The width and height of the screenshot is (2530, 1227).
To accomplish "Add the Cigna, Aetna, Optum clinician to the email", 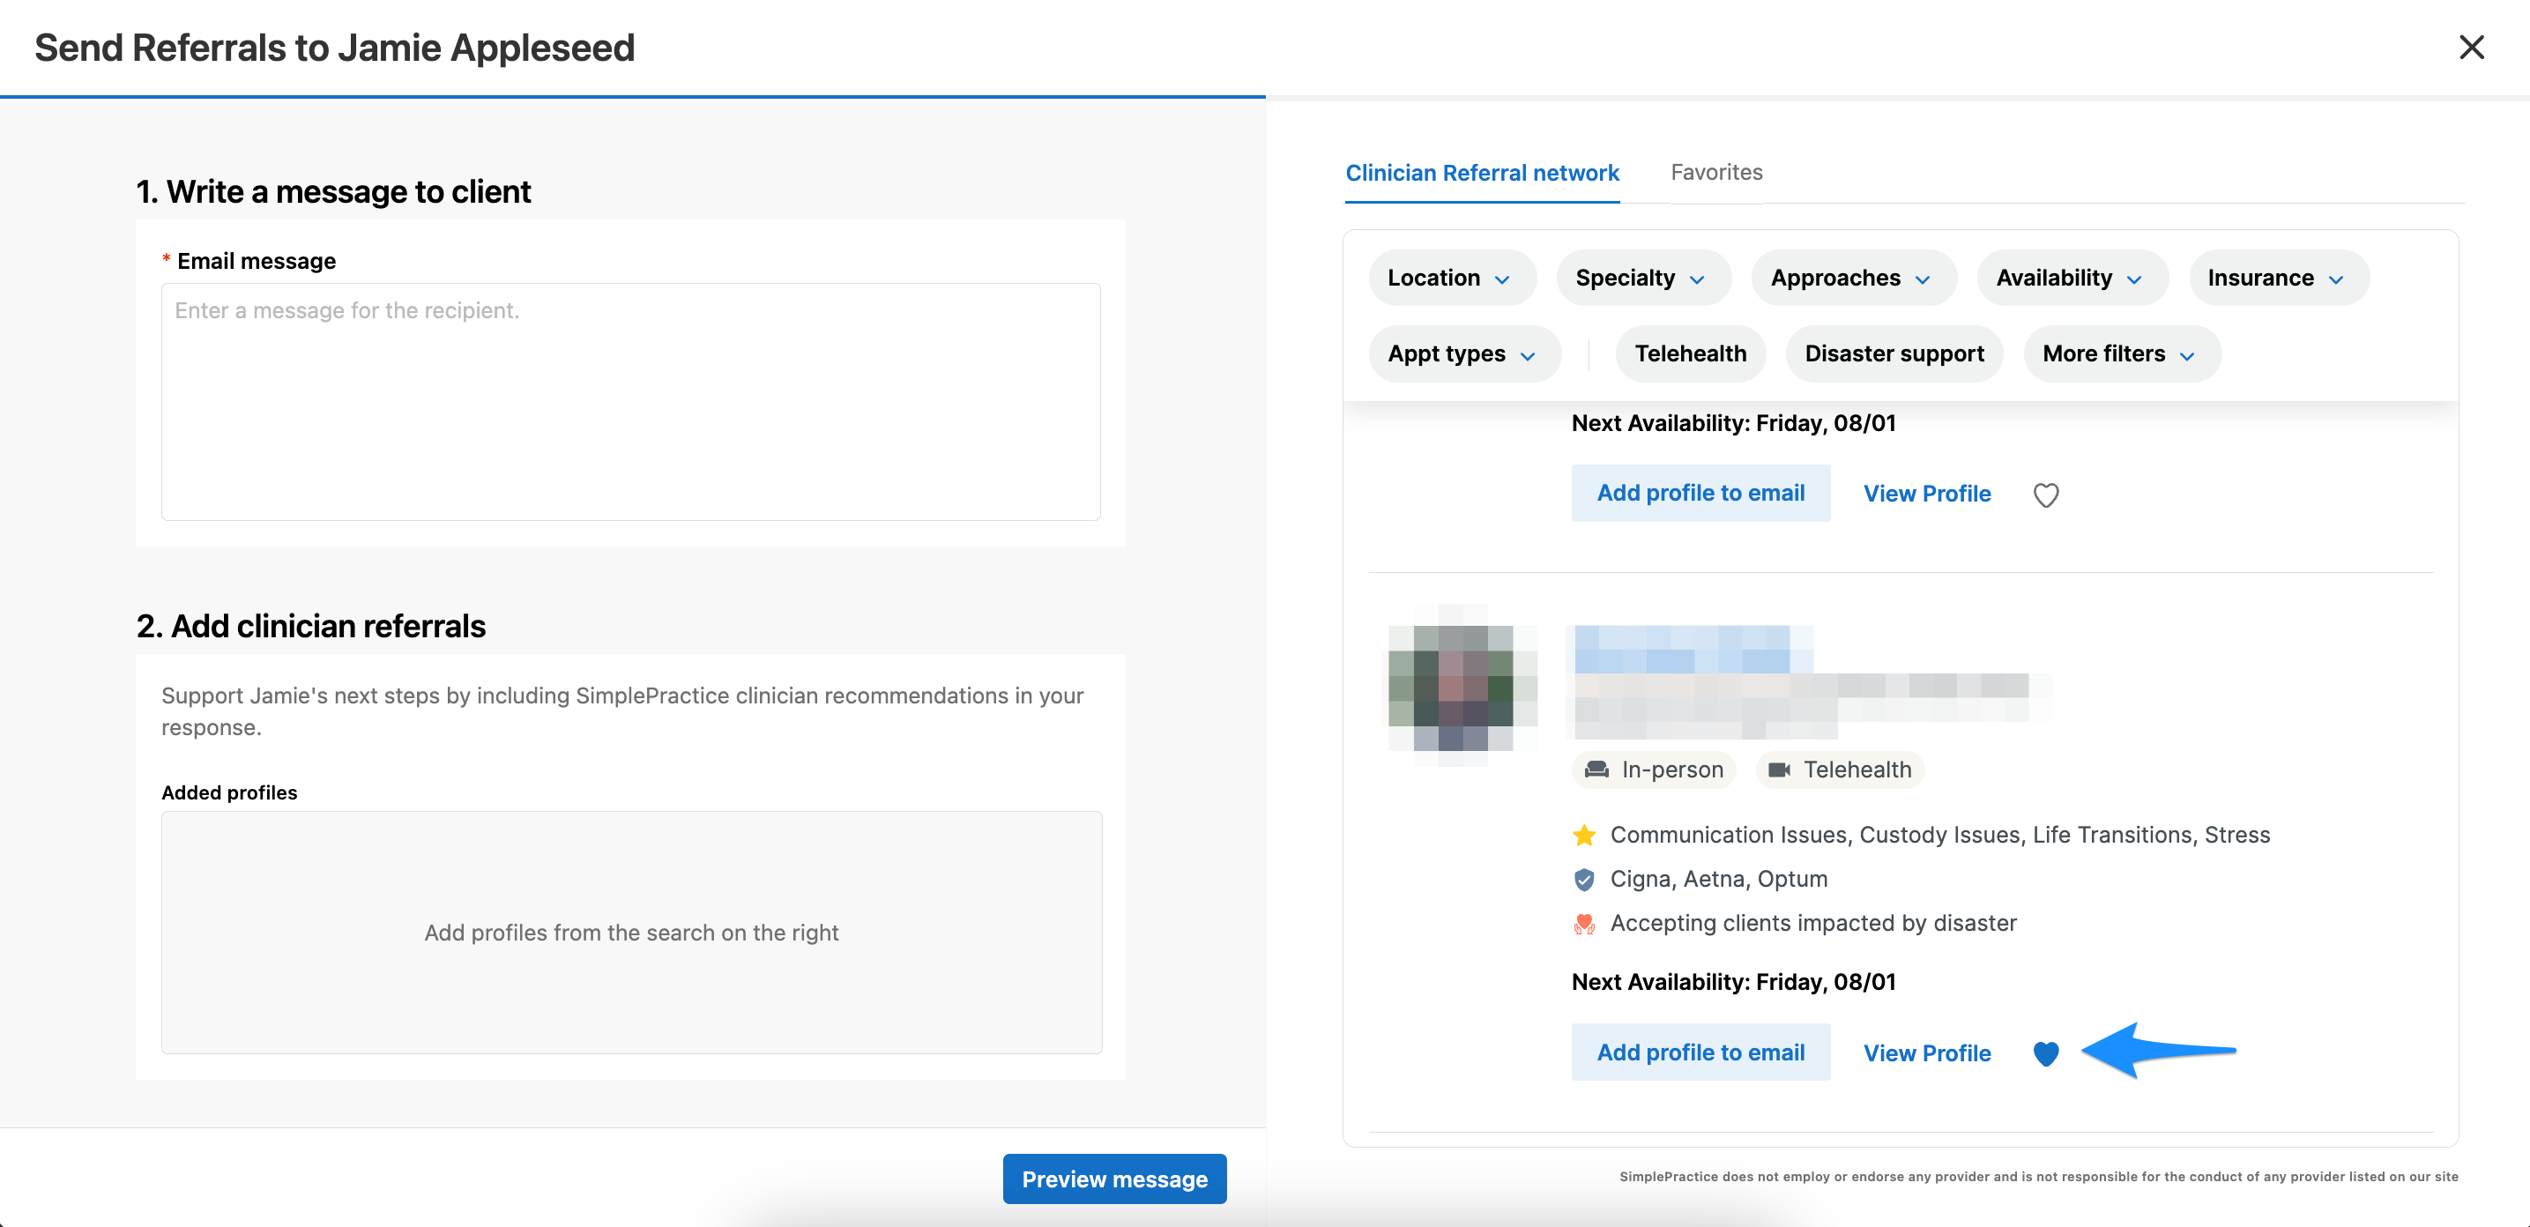I will [1700, 1052].
